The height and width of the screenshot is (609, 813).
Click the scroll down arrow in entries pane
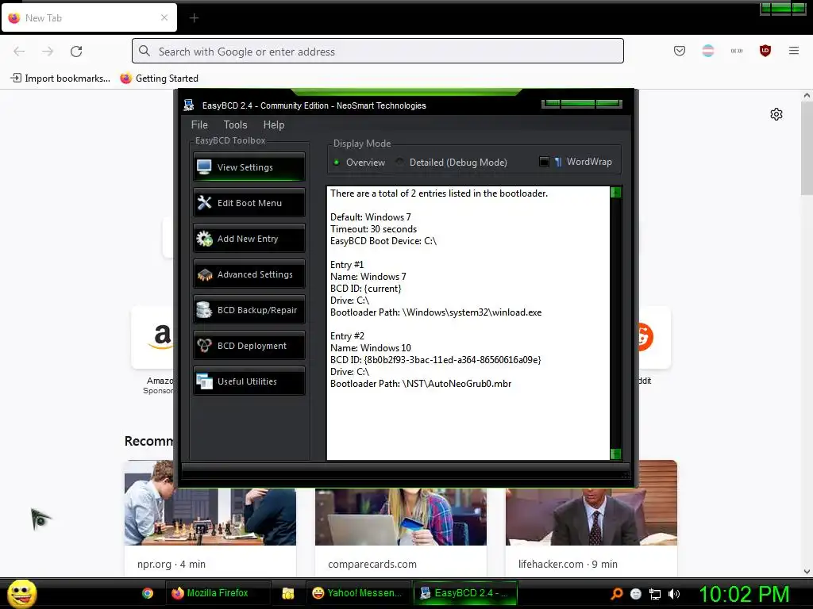tap(615, 454)
